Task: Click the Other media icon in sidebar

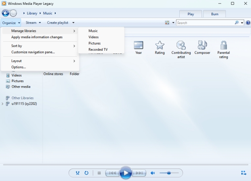Action: [8, 87]
